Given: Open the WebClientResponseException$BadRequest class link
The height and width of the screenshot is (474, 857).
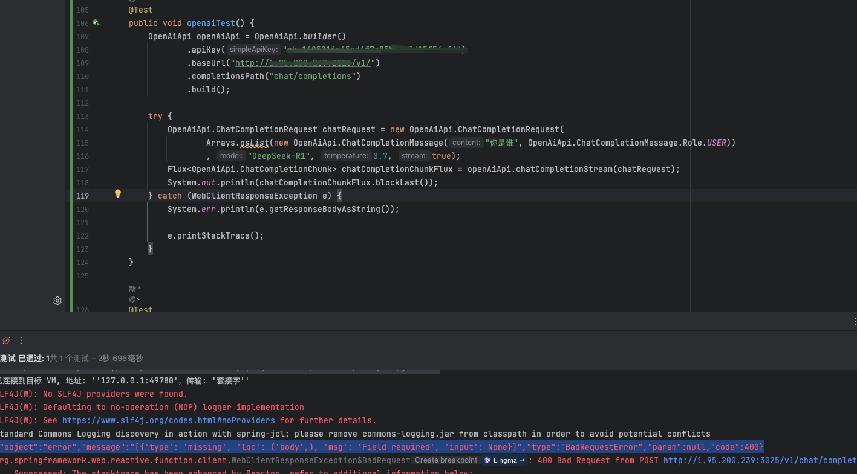Looking at the screenshot, I should [x=321, y=460].
